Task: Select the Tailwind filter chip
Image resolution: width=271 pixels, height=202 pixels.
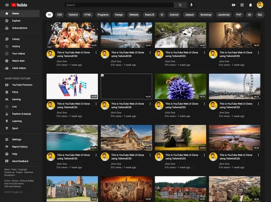Action: (x=73, y=15)
